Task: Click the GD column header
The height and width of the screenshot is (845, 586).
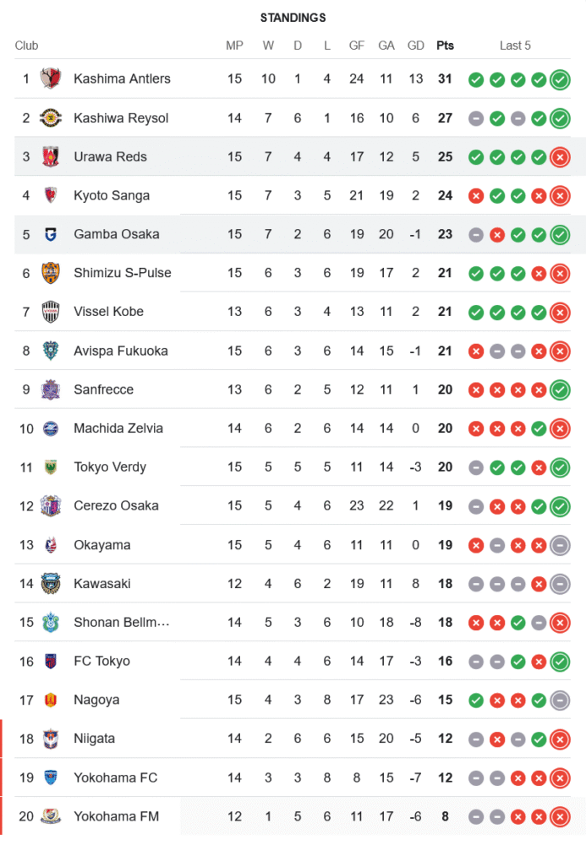Action: (x=415, y=46)
